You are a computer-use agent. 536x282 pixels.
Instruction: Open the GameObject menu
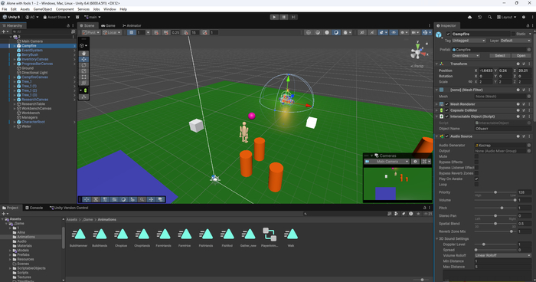coord(43,9)
